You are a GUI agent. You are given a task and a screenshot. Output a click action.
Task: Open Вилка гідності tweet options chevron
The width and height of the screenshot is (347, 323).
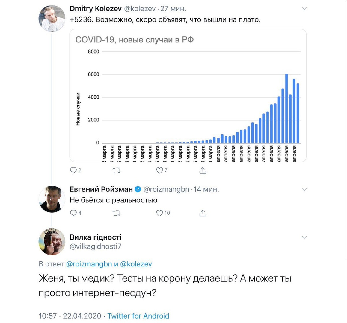[x=304, y=237]
